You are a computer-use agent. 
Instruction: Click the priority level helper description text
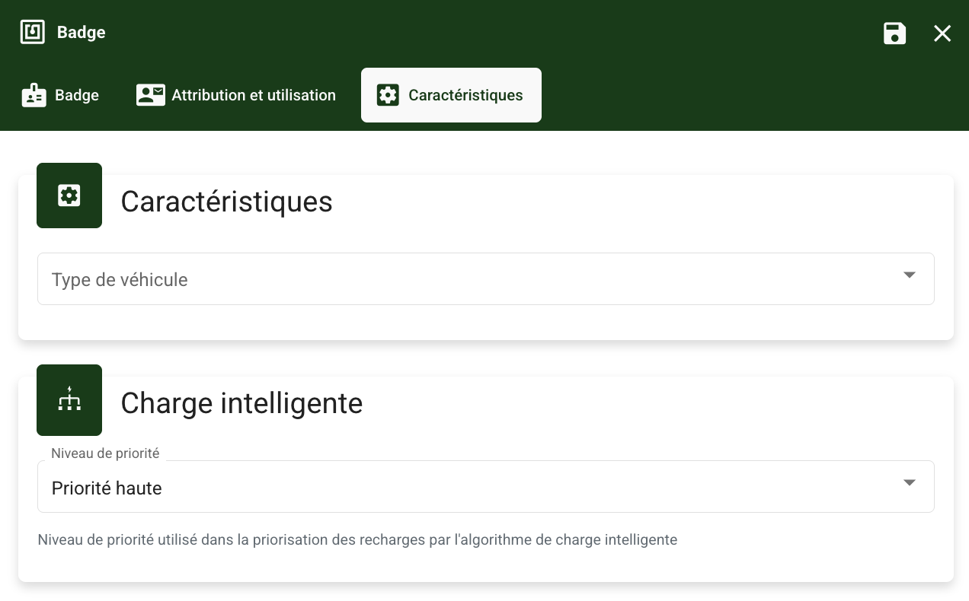click(x=357, y=540)
